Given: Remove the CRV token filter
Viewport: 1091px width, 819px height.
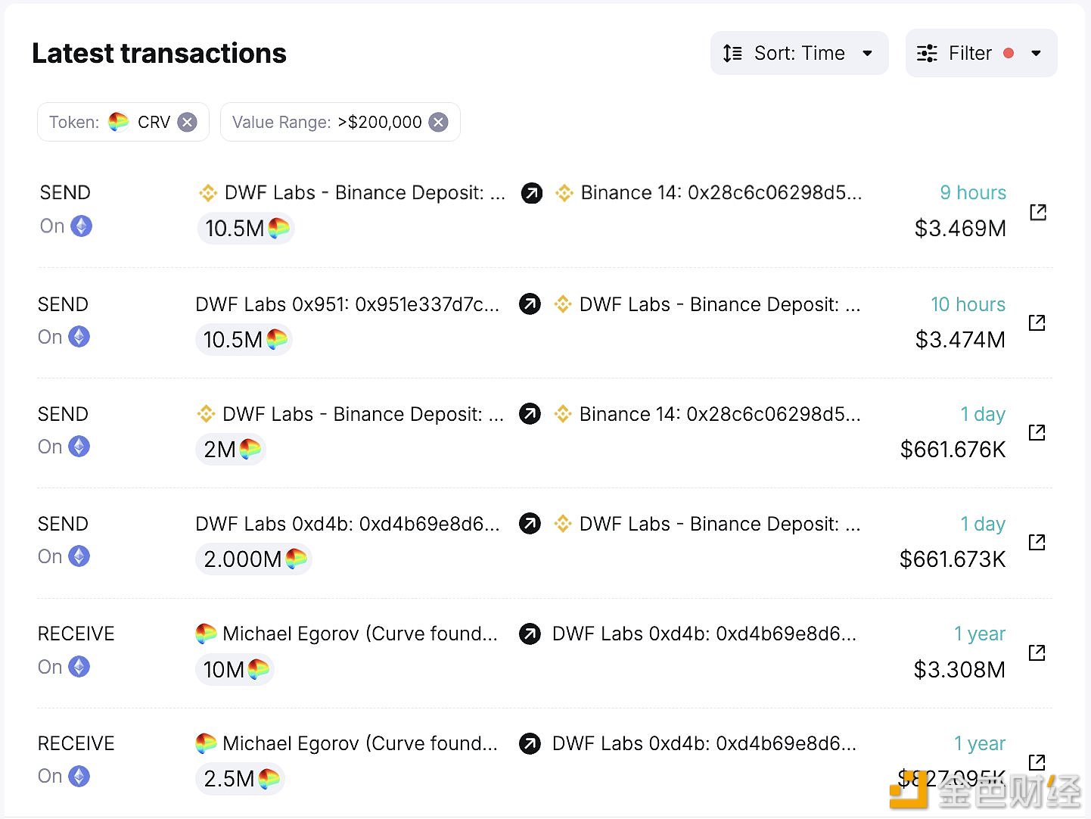Looking at the screenshot, I should click(188, 122).
